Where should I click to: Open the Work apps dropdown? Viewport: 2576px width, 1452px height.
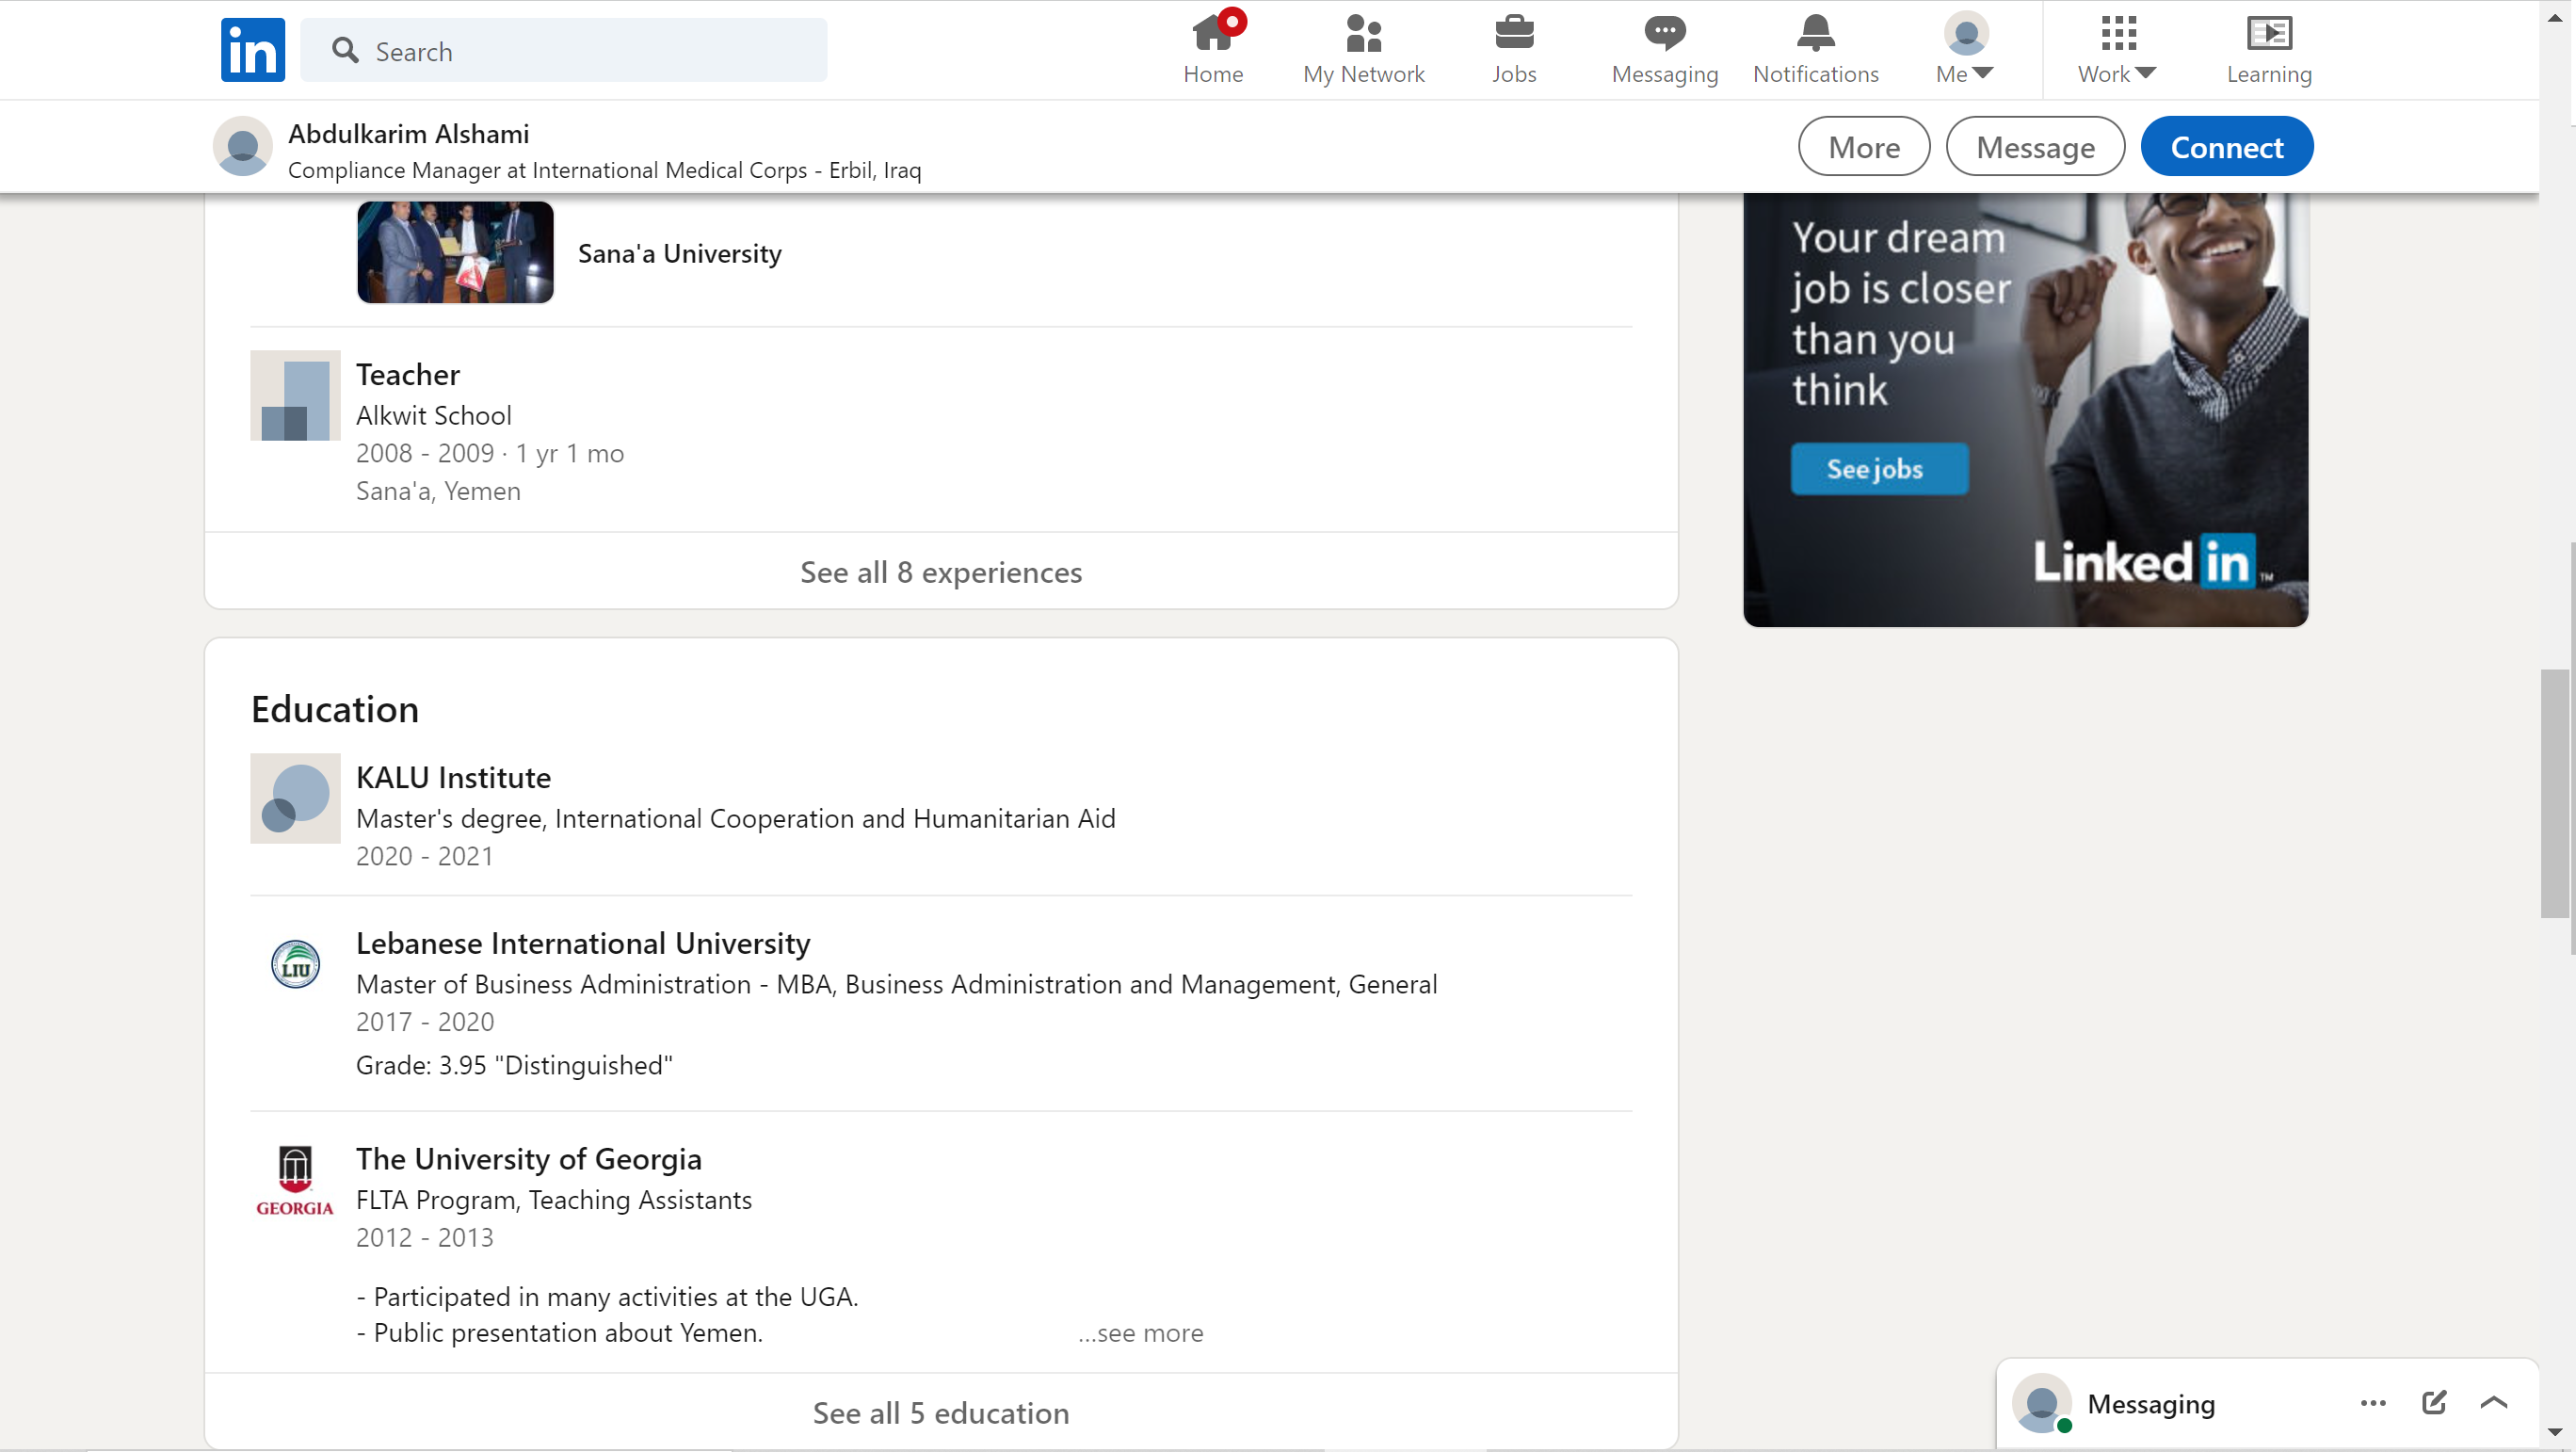2116,50
